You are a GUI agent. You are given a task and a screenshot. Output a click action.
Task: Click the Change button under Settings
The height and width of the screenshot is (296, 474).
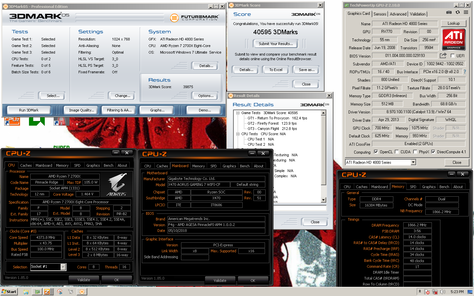click(122, 96)
